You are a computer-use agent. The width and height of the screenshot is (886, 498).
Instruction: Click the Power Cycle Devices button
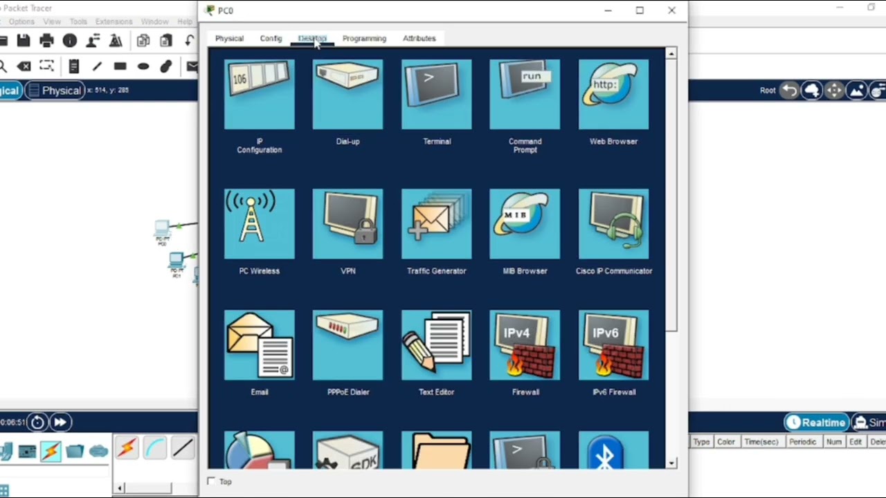[37, 422]
